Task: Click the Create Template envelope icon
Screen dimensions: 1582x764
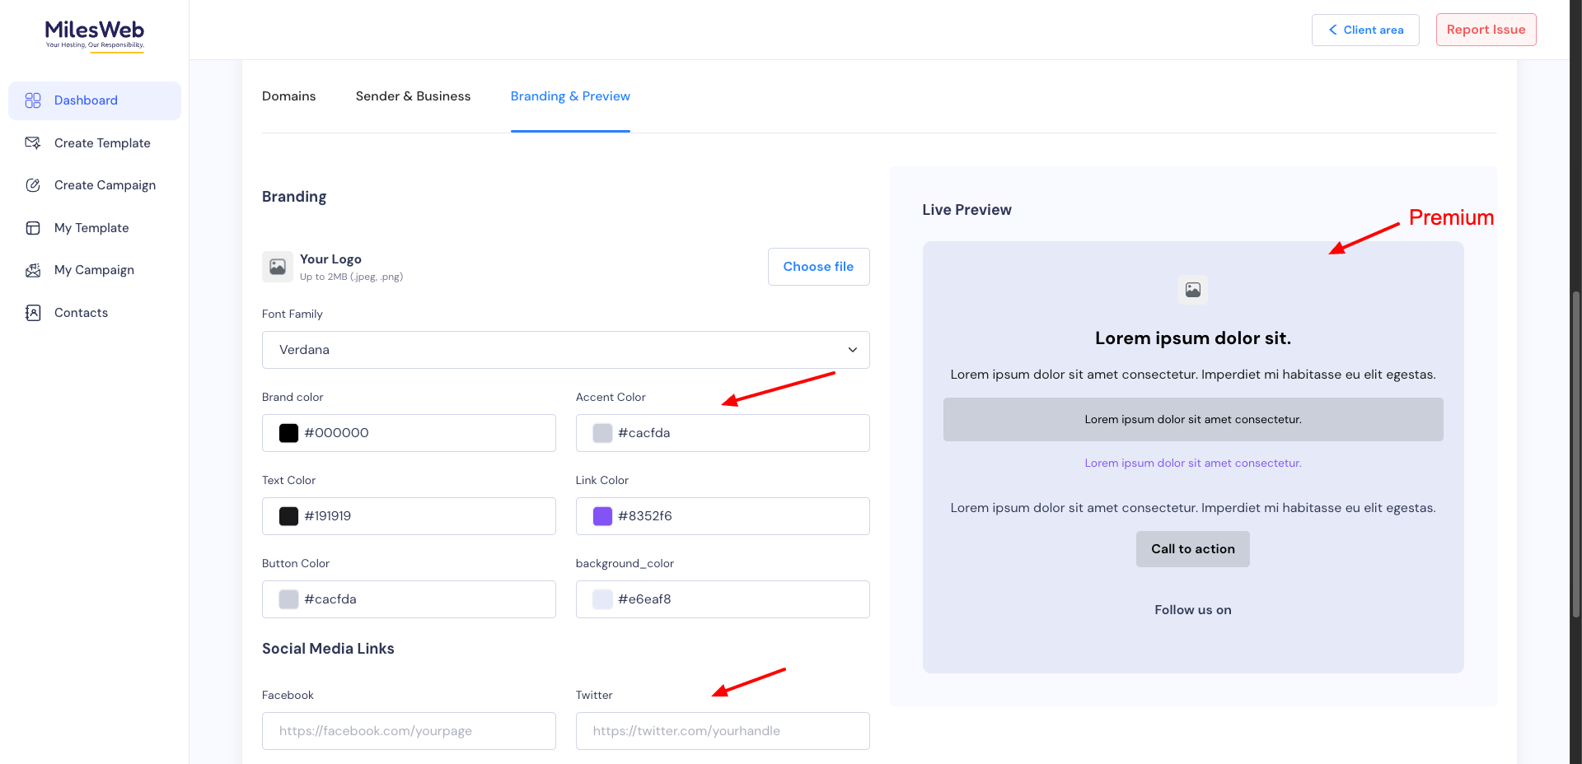Action: point(33,143)
